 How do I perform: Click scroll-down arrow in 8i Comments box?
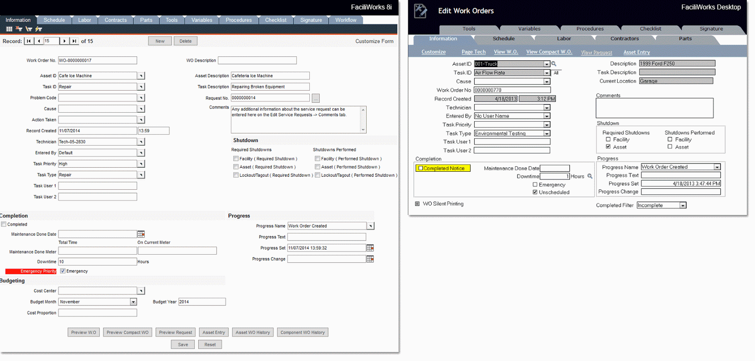tap(363, 130)
